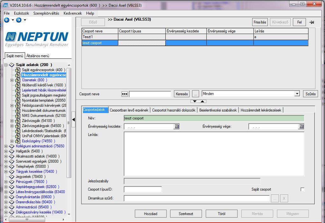This screenshot has width=325, height=223.
Task: Click the Adminisztráció book icon
Action: [12, 207]
